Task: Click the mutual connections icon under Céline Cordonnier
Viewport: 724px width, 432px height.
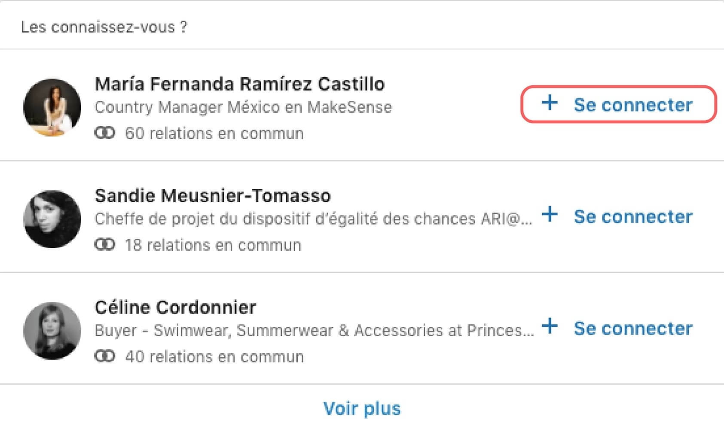Action: click(x=104, y=356)
